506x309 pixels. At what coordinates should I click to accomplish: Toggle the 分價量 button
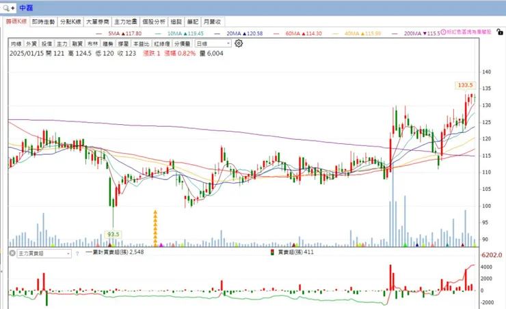pos(183,44)
